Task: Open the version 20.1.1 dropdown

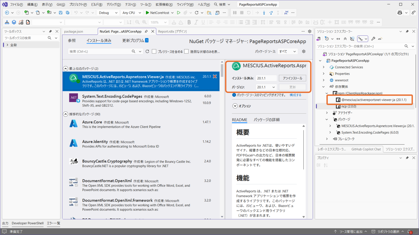Action: pyautogui.click(x=266, y=87)
